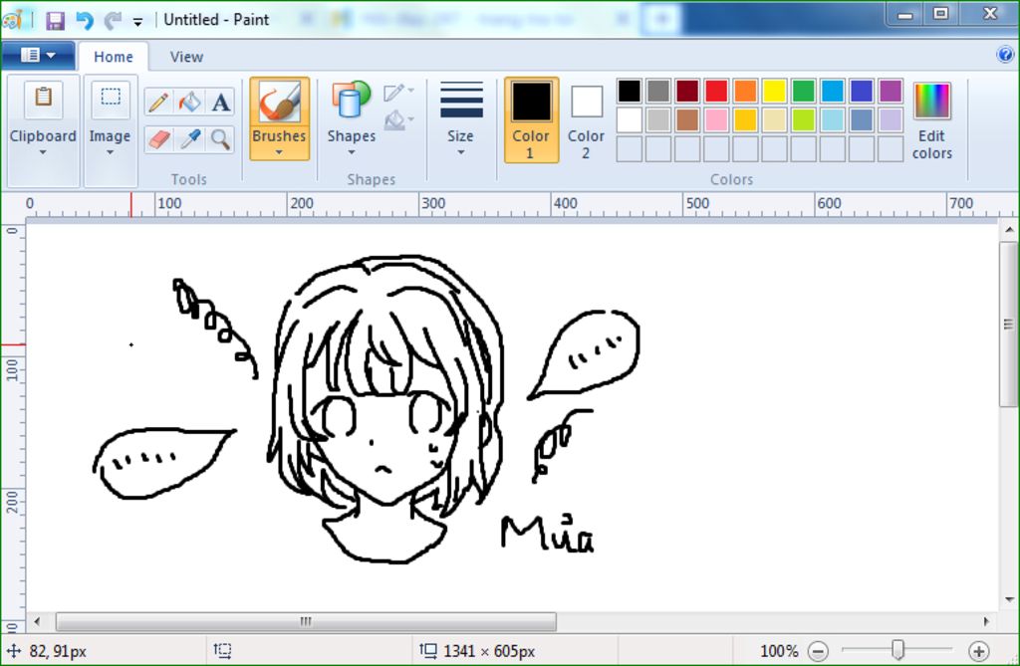
Task: Click the zoom slider handle
Action: coord(897,650)
